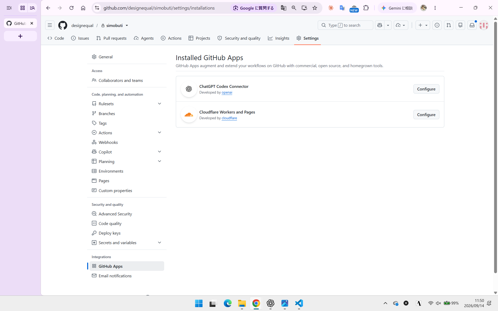Viewport: 498px width, 311px height.
Task: Switch to the Actions tab
Action: (171, 38)
